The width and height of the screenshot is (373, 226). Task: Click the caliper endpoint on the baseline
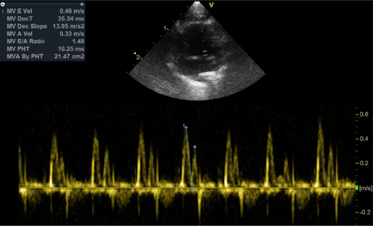tap(192, 189)
